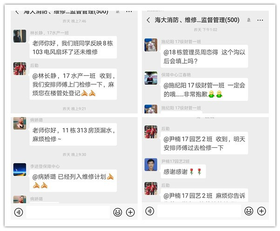Tap the message about 11栋313房顶漏水

[73, 134]
